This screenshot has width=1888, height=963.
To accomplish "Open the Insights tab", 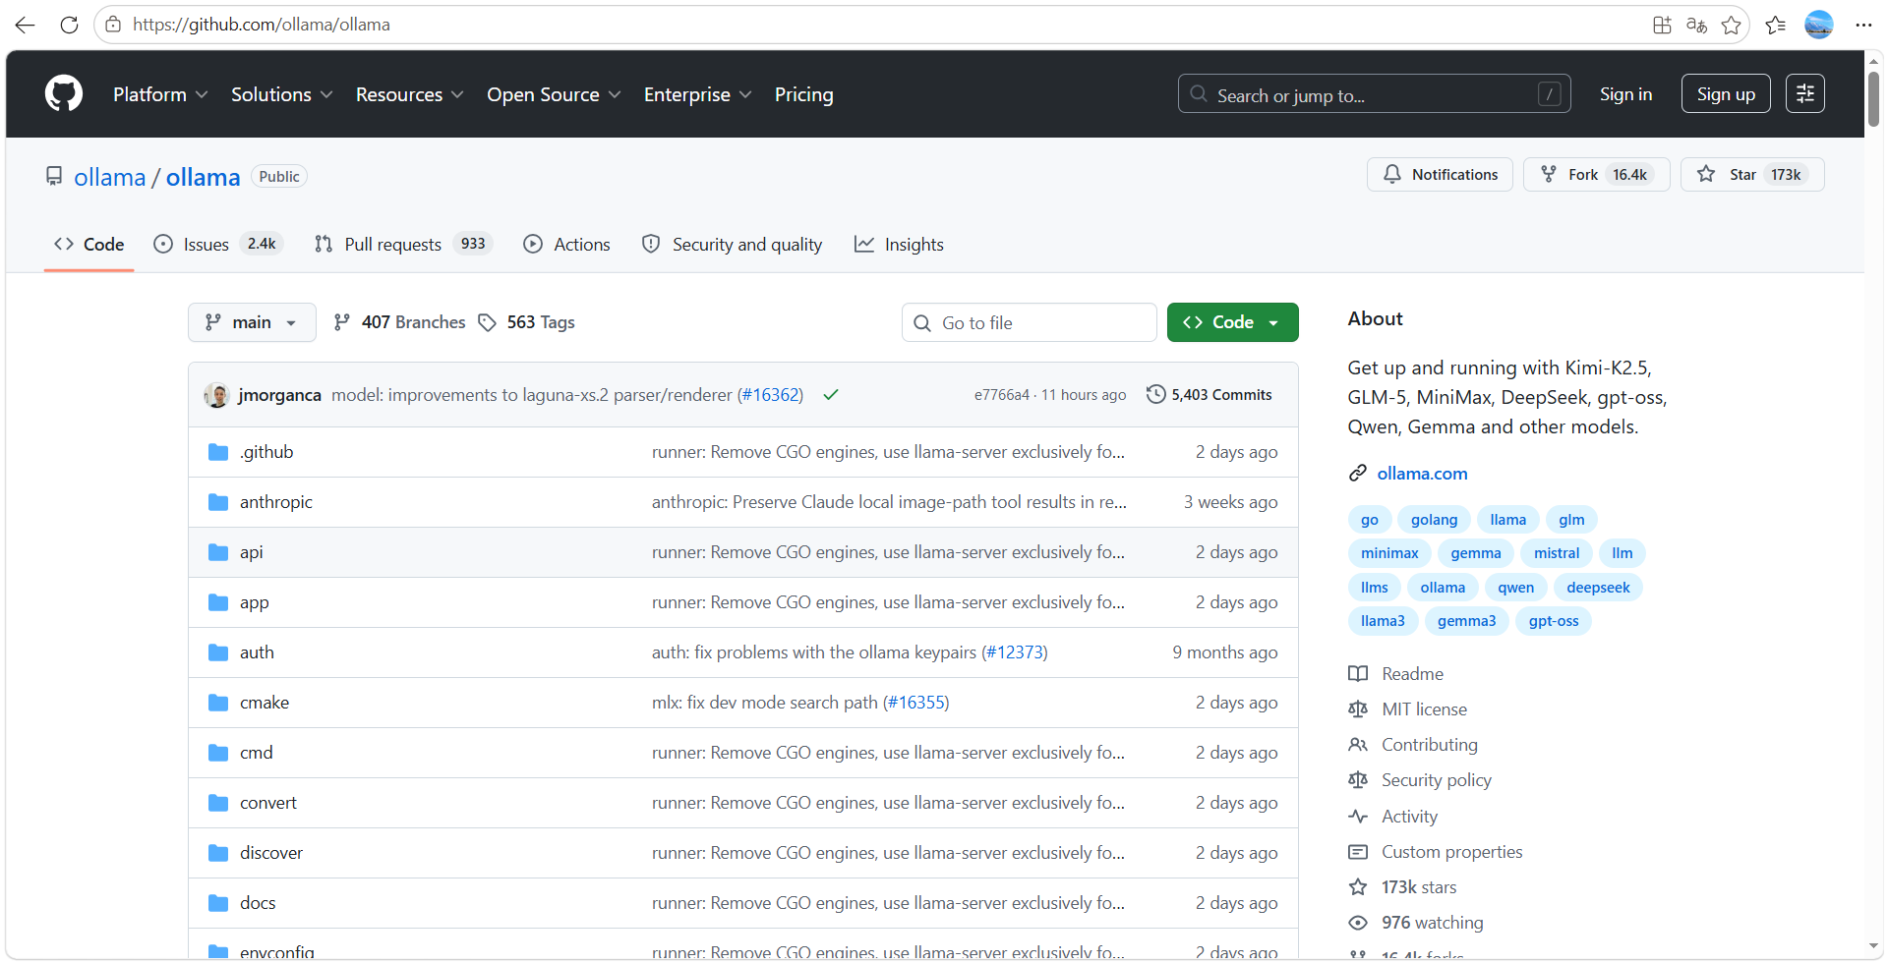I will click(x=900, y=244).
